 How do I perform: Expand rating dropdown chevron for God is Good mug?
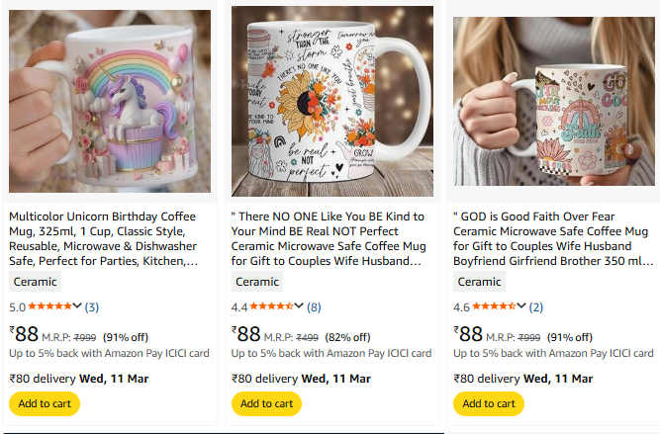521,307
